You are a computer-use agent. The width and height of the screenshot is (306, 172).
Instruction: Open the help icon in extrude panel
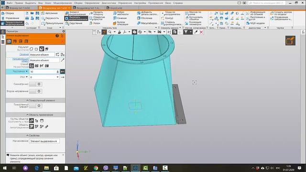coord(57,36)
